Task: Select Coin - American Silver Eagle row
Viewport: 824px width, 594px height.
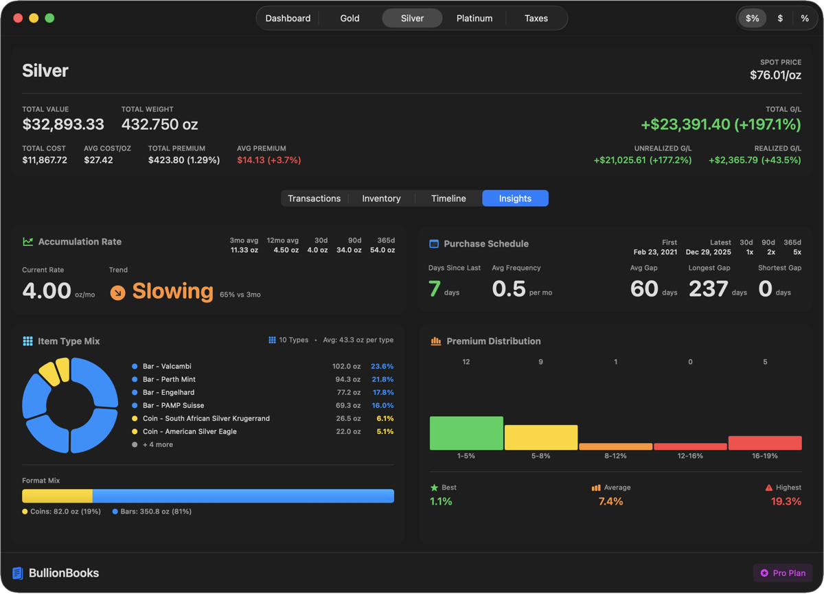Action: 262,432
